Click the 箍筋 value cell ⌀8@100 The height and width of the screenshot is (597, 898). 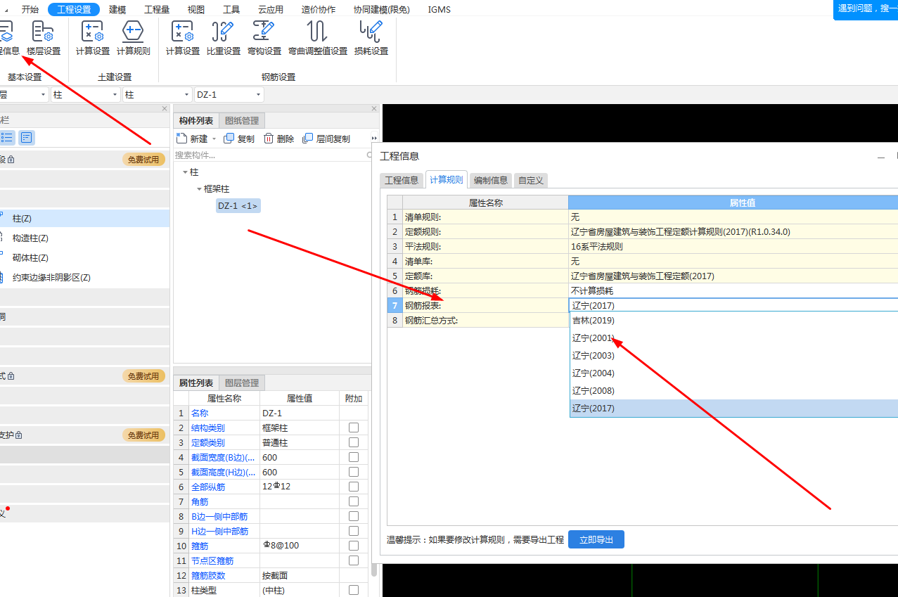coord(299,546)
